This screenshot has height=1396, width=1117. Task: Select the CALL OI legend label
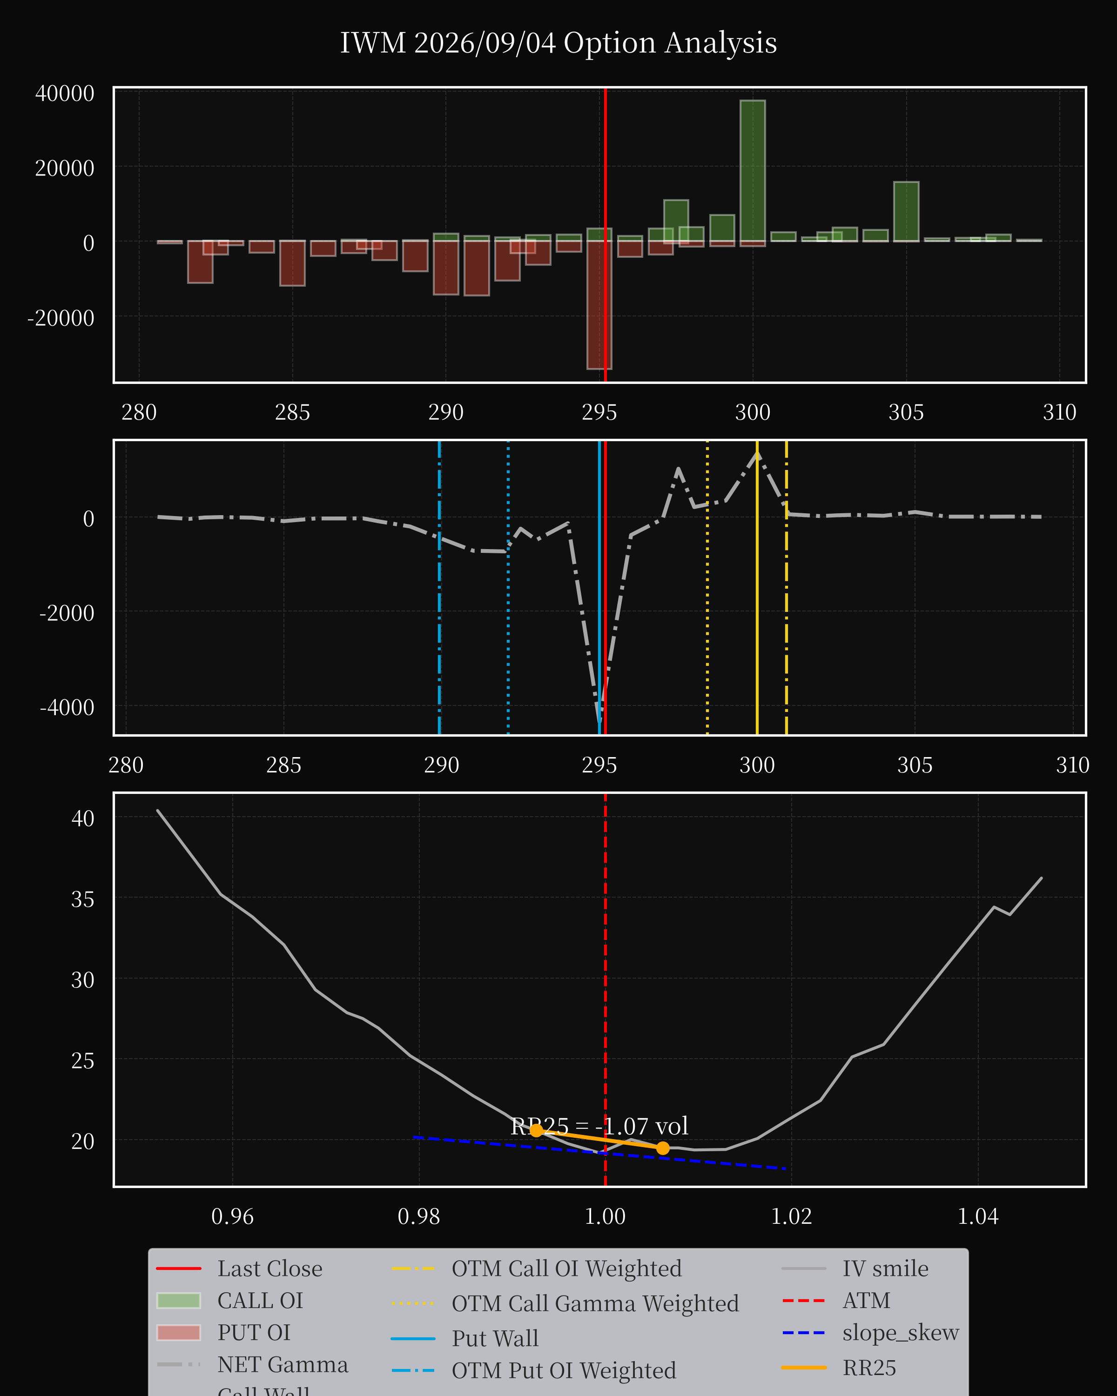[x=260, y=1300]
